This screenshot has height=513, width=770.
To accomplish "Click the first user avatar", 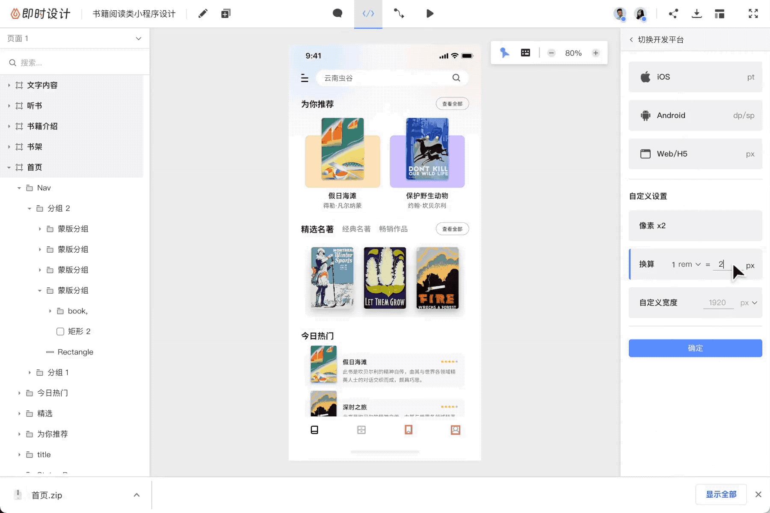I will 619,14.
